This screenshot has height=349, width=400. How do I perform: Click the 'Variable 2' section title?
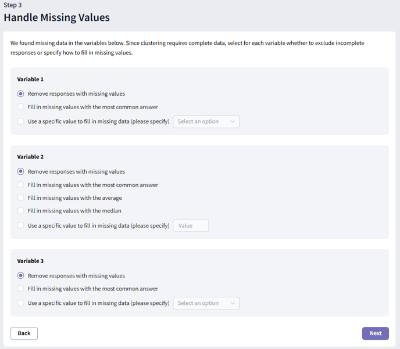pyautogui.click(x=30, y=157)
